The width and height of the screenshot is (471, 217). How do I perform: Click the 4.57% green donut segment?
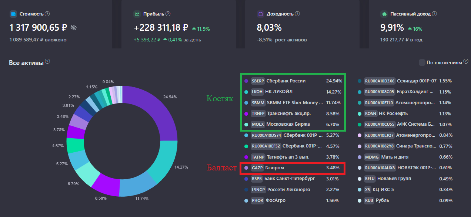(76, 145)
